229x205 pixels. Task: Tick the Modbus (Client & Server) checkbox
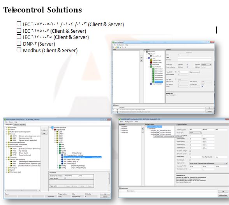[x=19, y=50]
